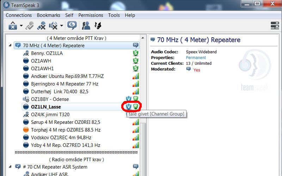282x176 pixels.
Task: Select Bjerringbro 4 M Repeater 77 Hz
Action: [65, 84]
